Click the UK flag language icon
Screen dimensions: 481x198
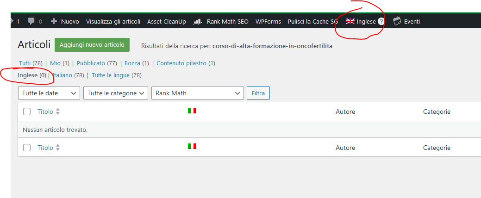[x=350, y=21]
